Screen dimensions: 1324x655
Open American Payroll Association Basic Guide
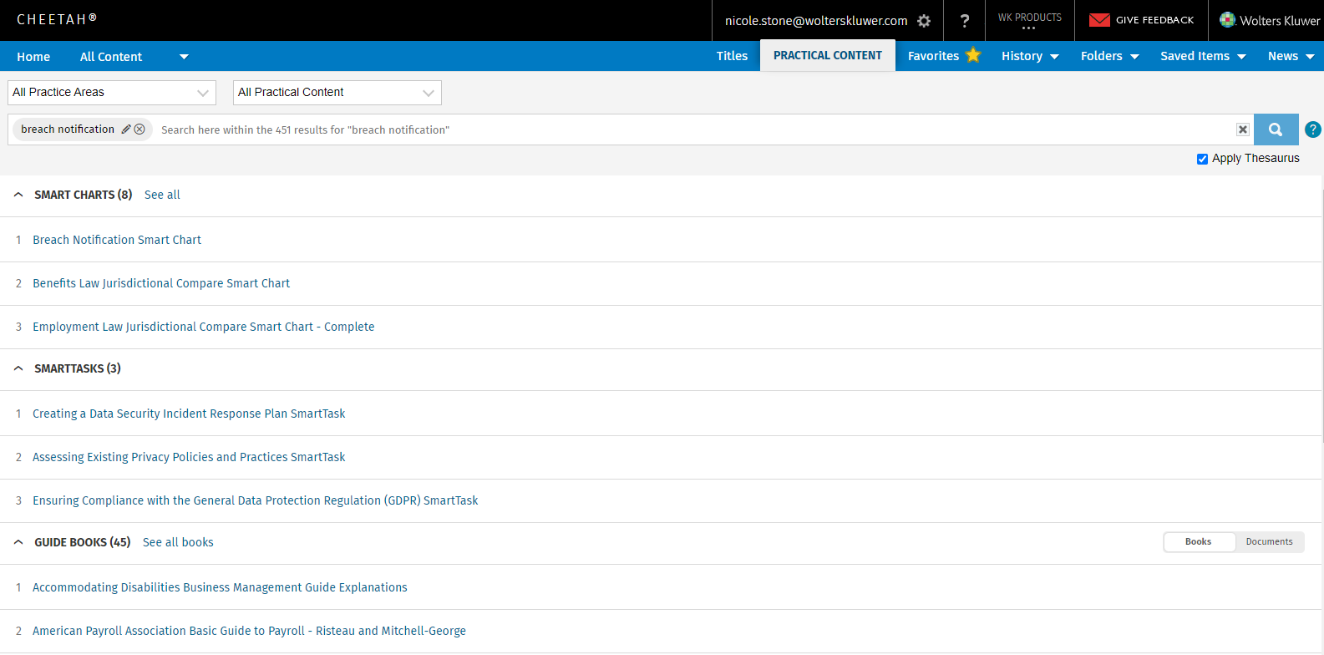[249, 631]
